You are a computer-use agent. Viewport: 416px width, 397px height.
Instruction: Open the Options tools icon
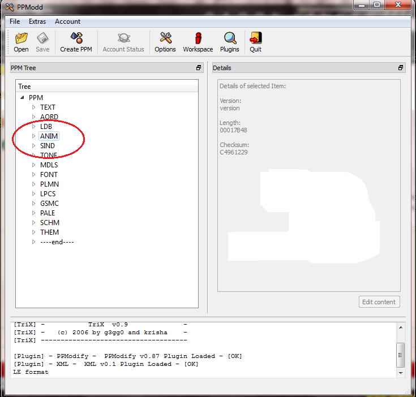(165, 38)
